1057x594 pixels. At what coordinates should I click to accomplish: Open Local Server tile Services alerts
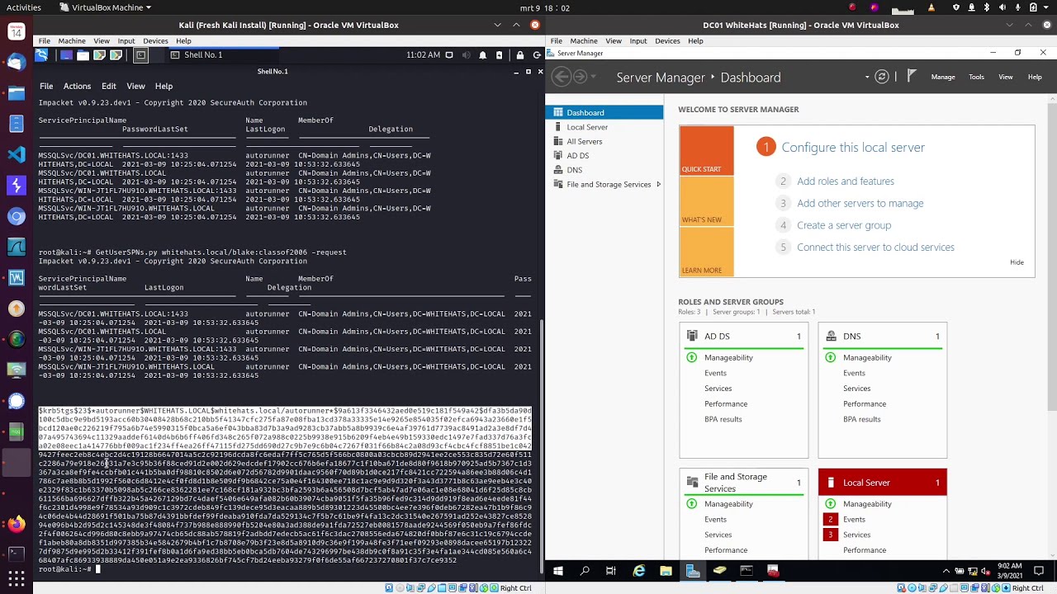(x=856, y=535)
